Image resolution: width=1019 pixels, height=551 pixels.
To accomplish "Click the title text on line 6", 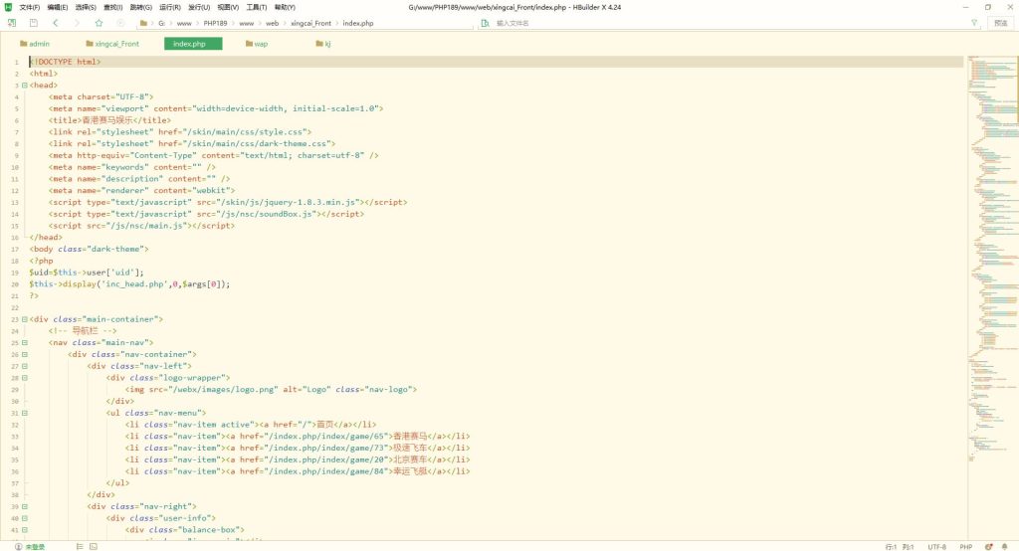I will pos(109,120).
